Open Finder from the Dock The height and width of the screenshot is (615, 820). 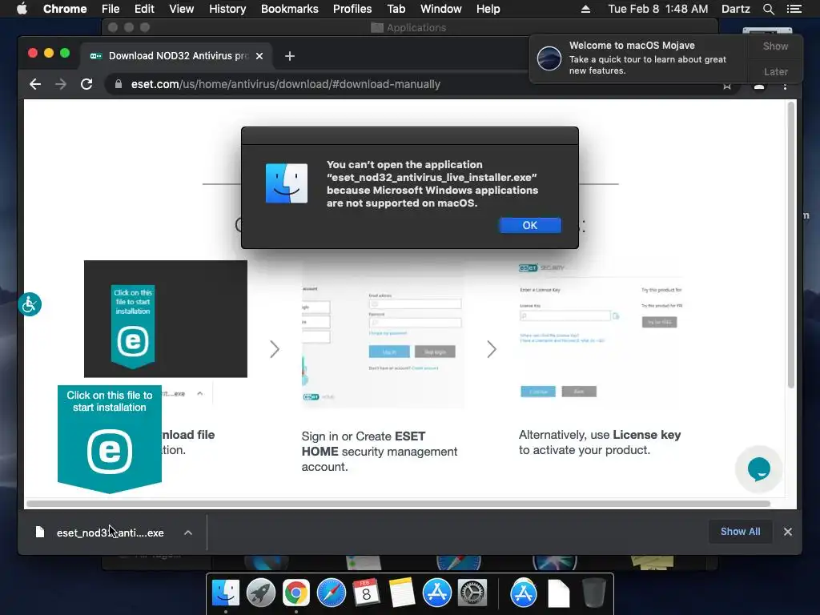coord(225,593)
